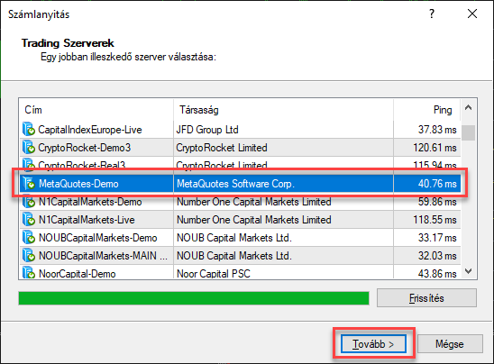Click the server icon beside N1CapitalMarkets-Demo

pyautogui.click(x=29, y=202)
